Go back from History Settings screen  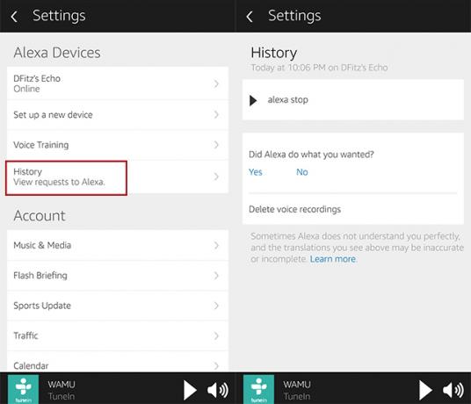click(x=250, y=17)
